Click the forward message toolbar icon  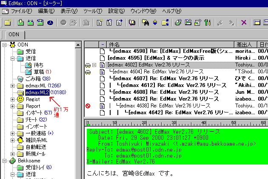[x=119, y=23]
